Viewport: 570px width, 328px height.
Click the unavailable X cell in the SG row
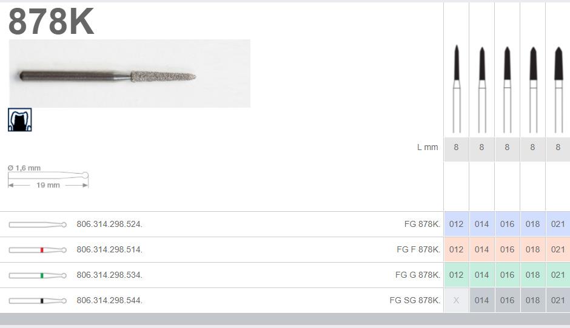(456, 300)
